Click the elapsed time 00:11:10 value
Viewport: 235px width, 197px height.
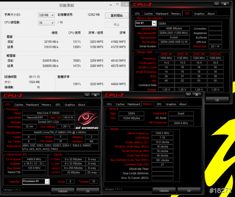coord(34,77)
